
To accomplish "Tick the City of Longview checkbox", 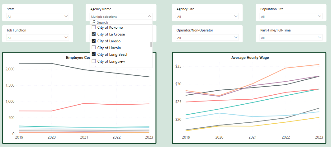I will [93, 61].
